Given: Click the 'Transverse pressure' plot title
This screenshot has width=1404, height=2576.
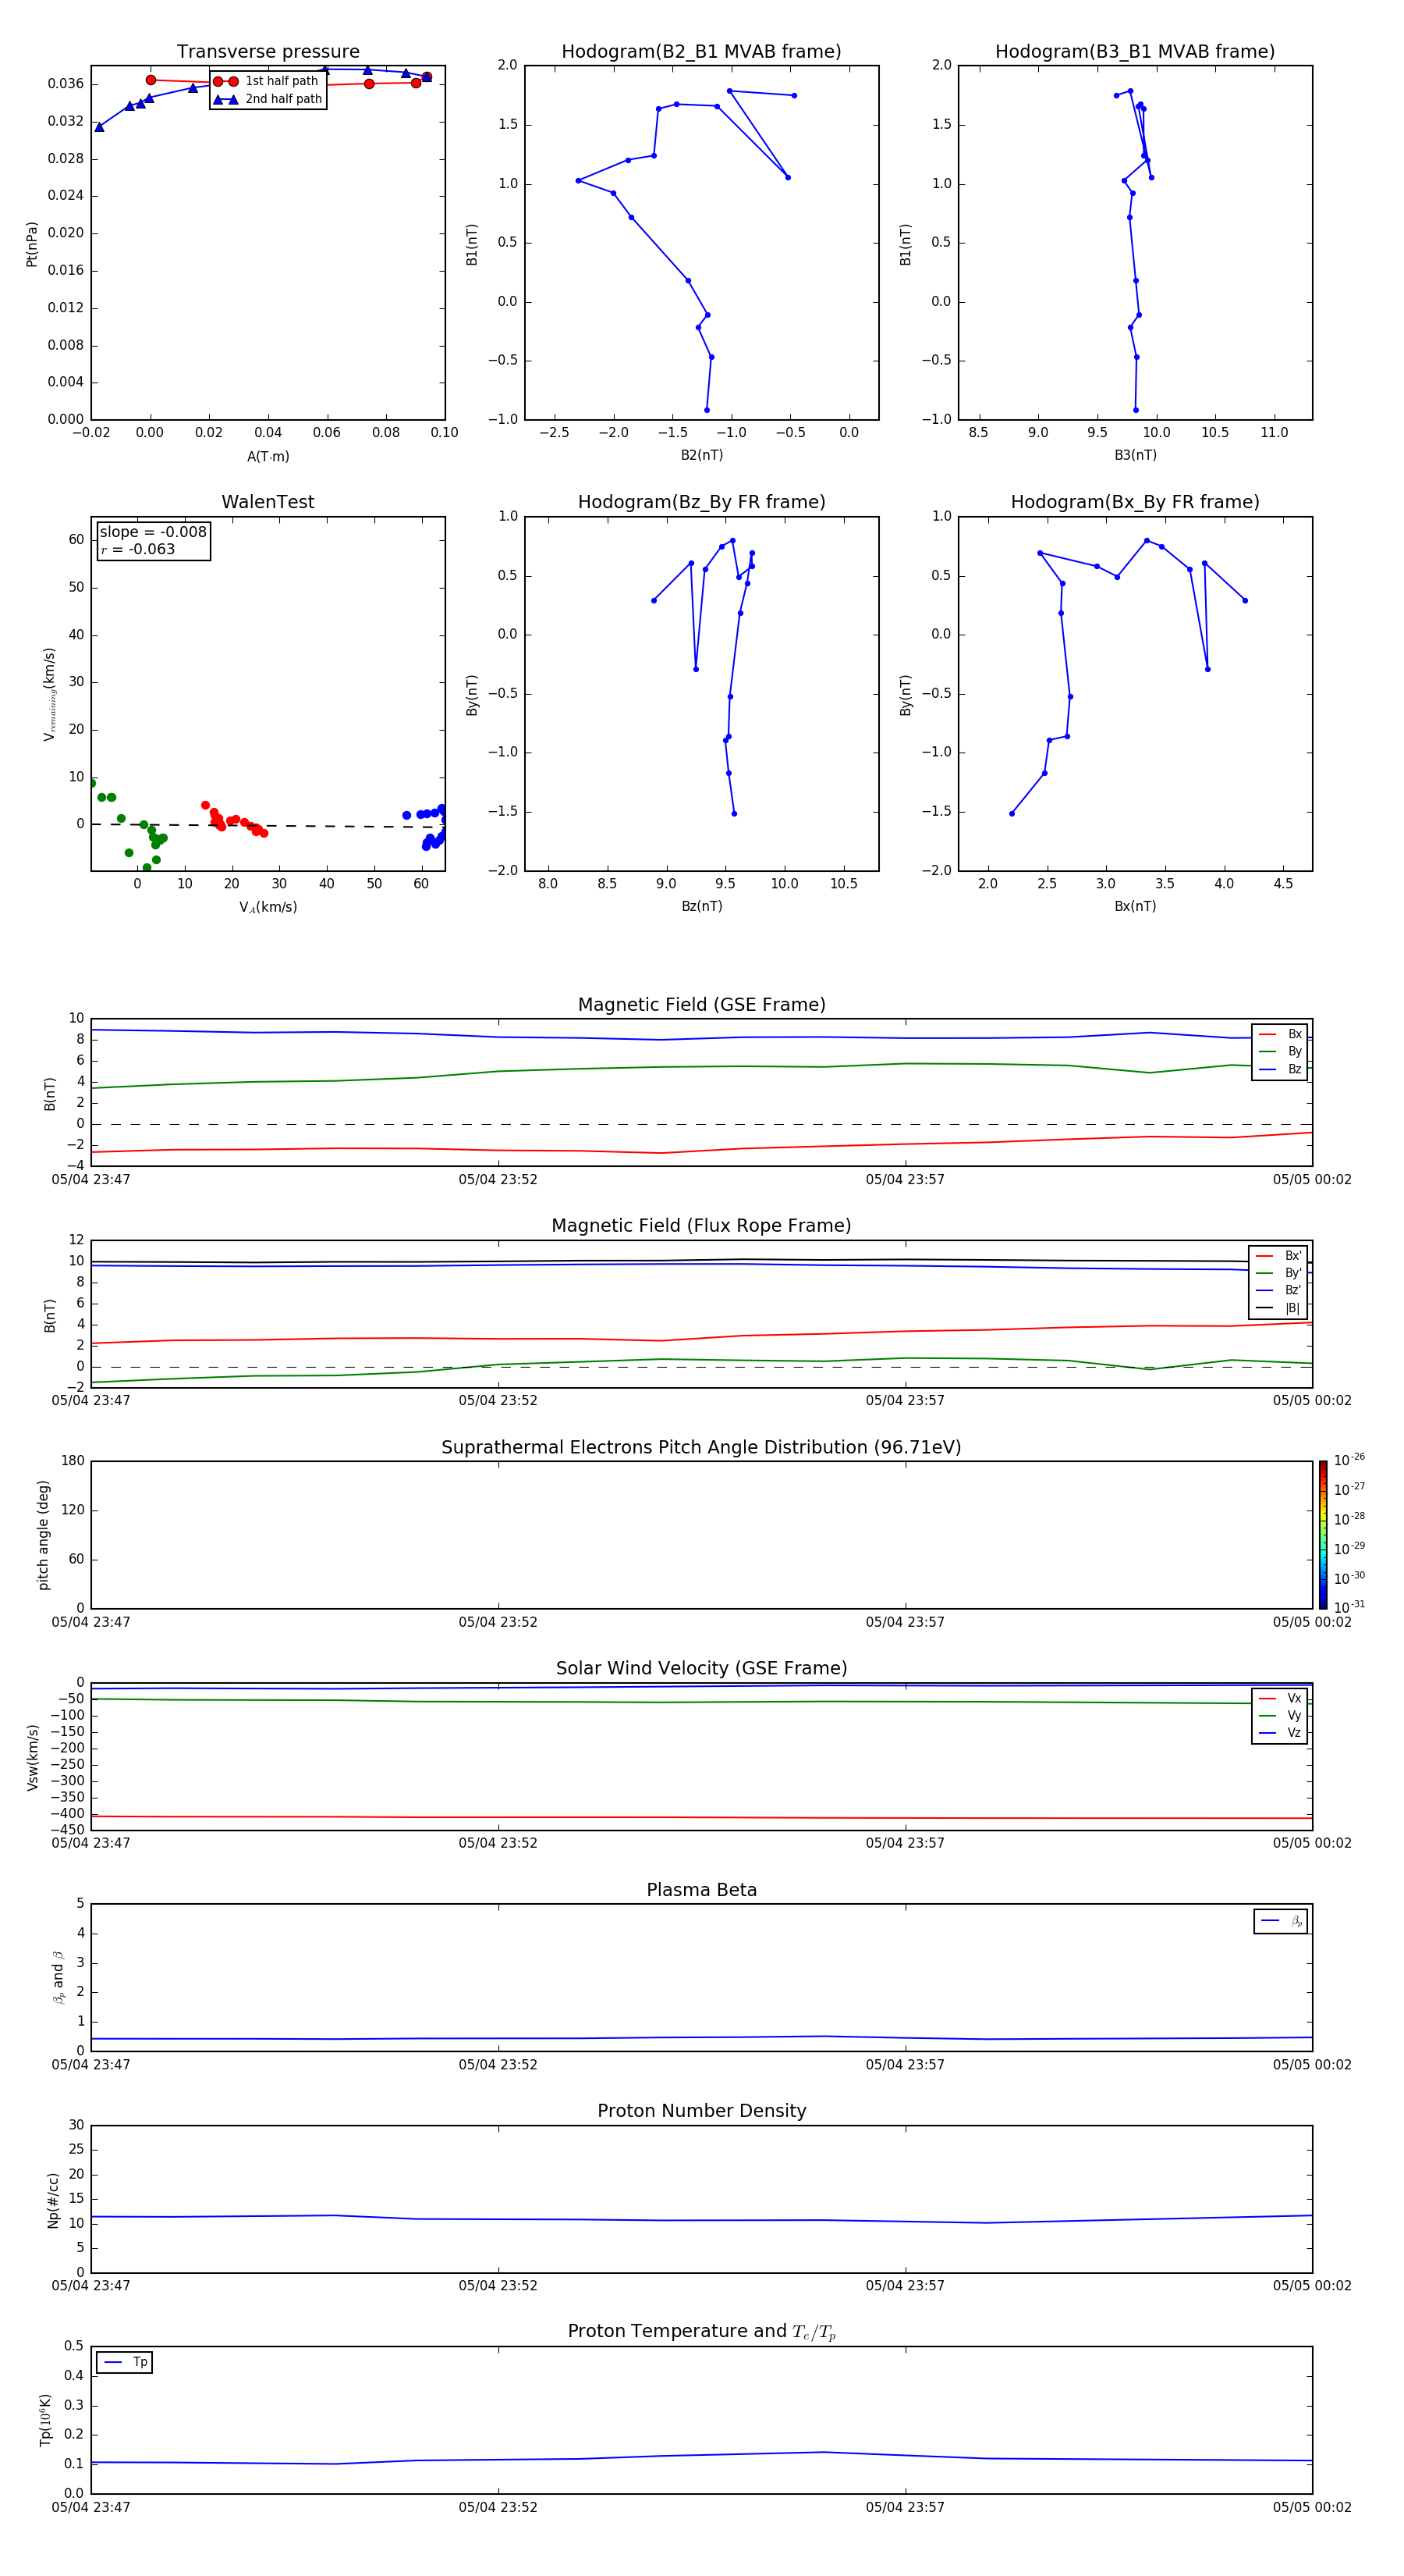Looking at the screenshot, I should click(x=268, y=52).
